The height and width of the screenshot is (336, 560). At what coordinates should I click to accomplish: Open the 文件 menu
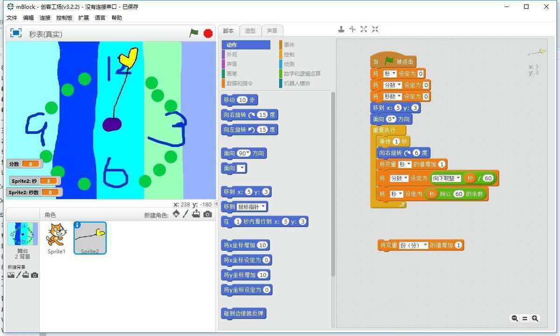[x=12, y=18]
